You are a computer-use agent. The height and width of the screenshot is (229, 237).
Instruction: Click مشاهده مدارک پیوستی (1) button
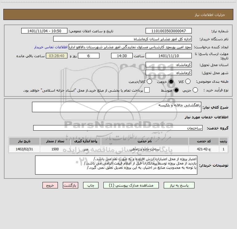pos(131,185)
